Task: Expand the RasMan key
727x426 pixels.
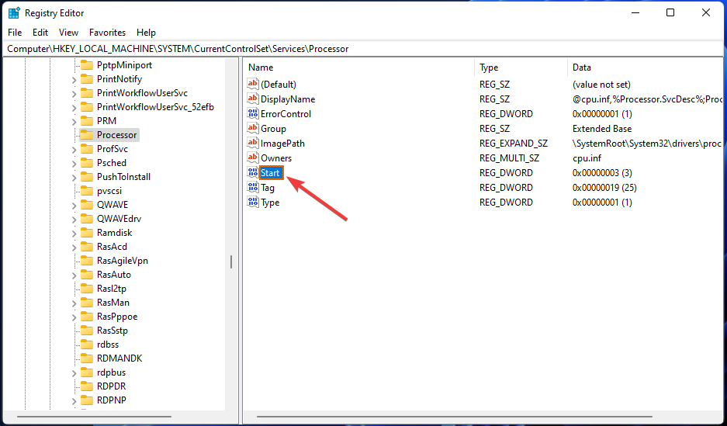Action: 74,303
